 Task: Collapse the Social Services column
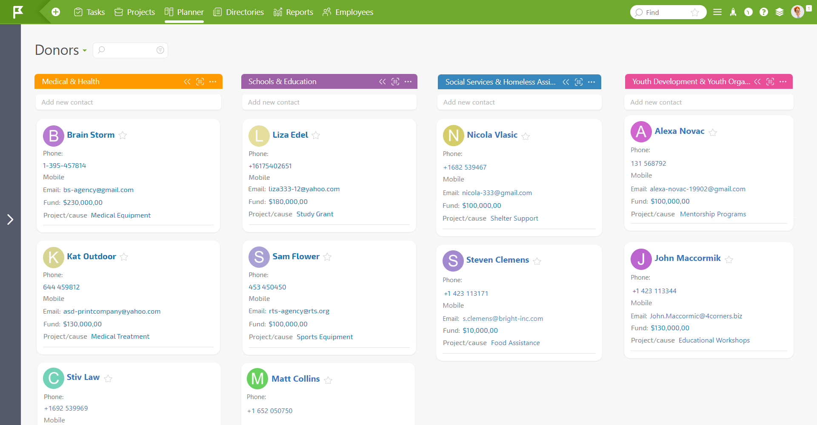tap(566, 82)
